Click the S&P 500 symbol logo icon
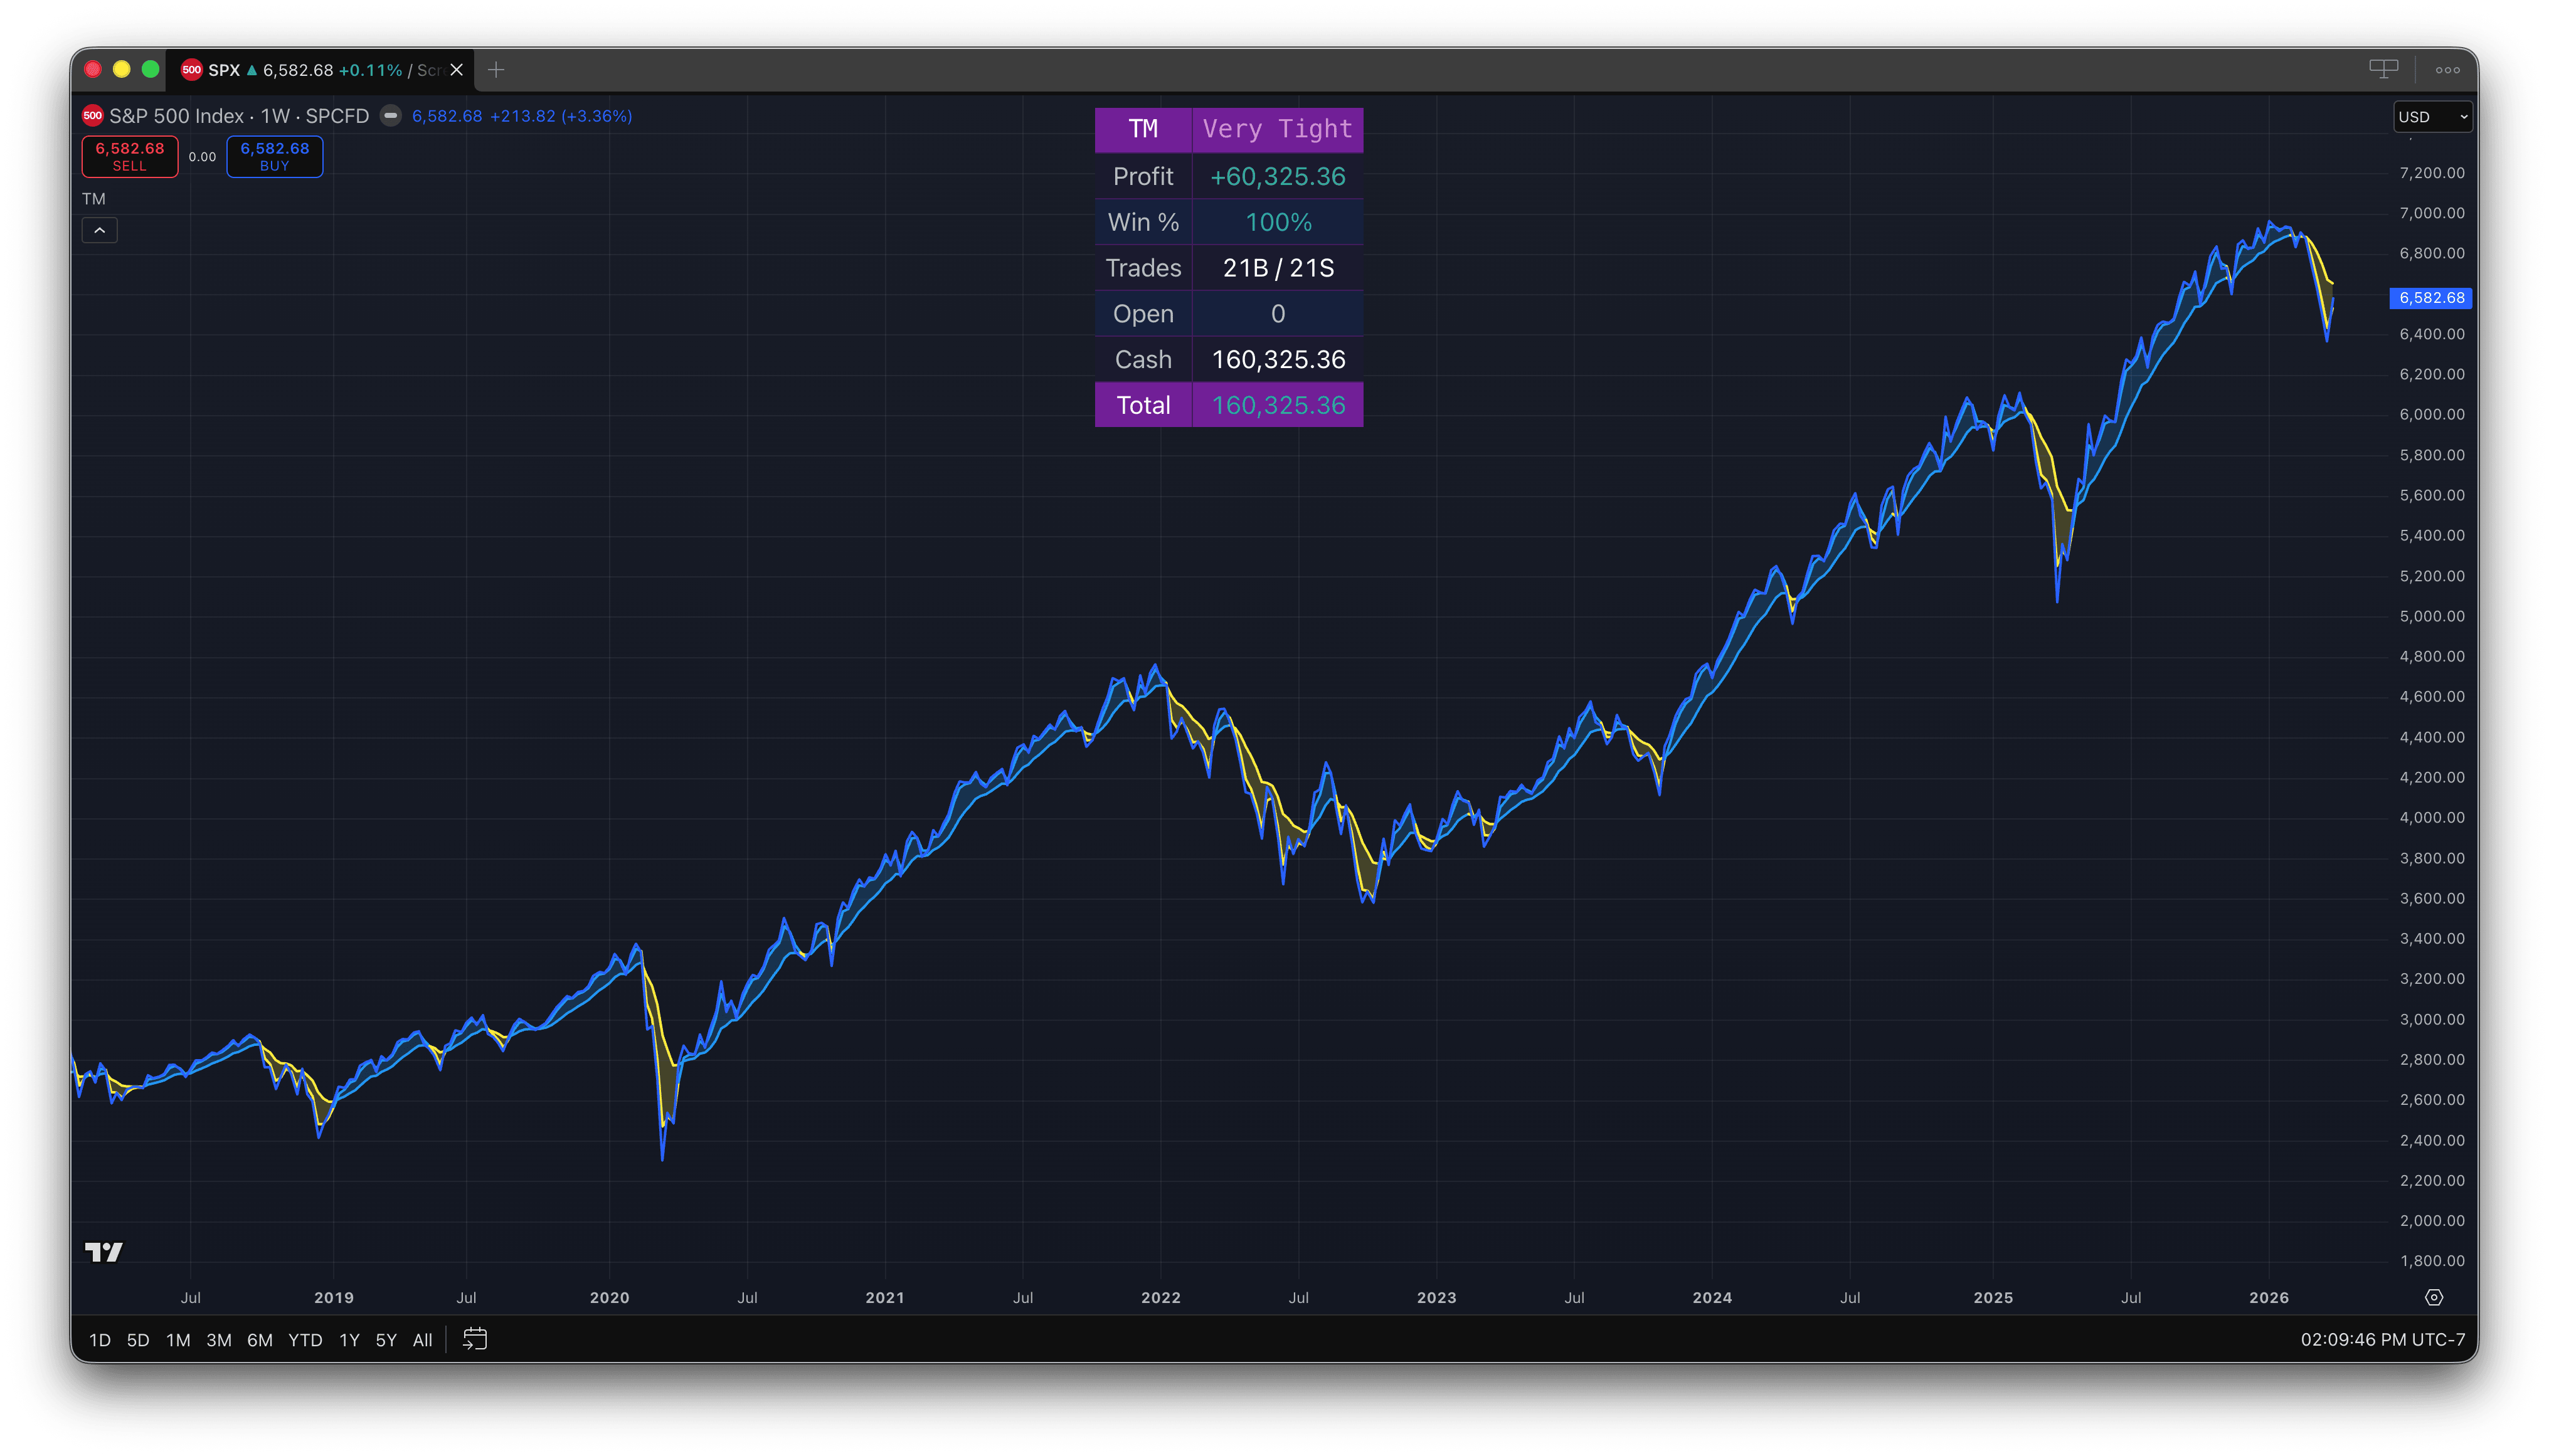The image size is (2549, 1456). [x=93, y=116]
